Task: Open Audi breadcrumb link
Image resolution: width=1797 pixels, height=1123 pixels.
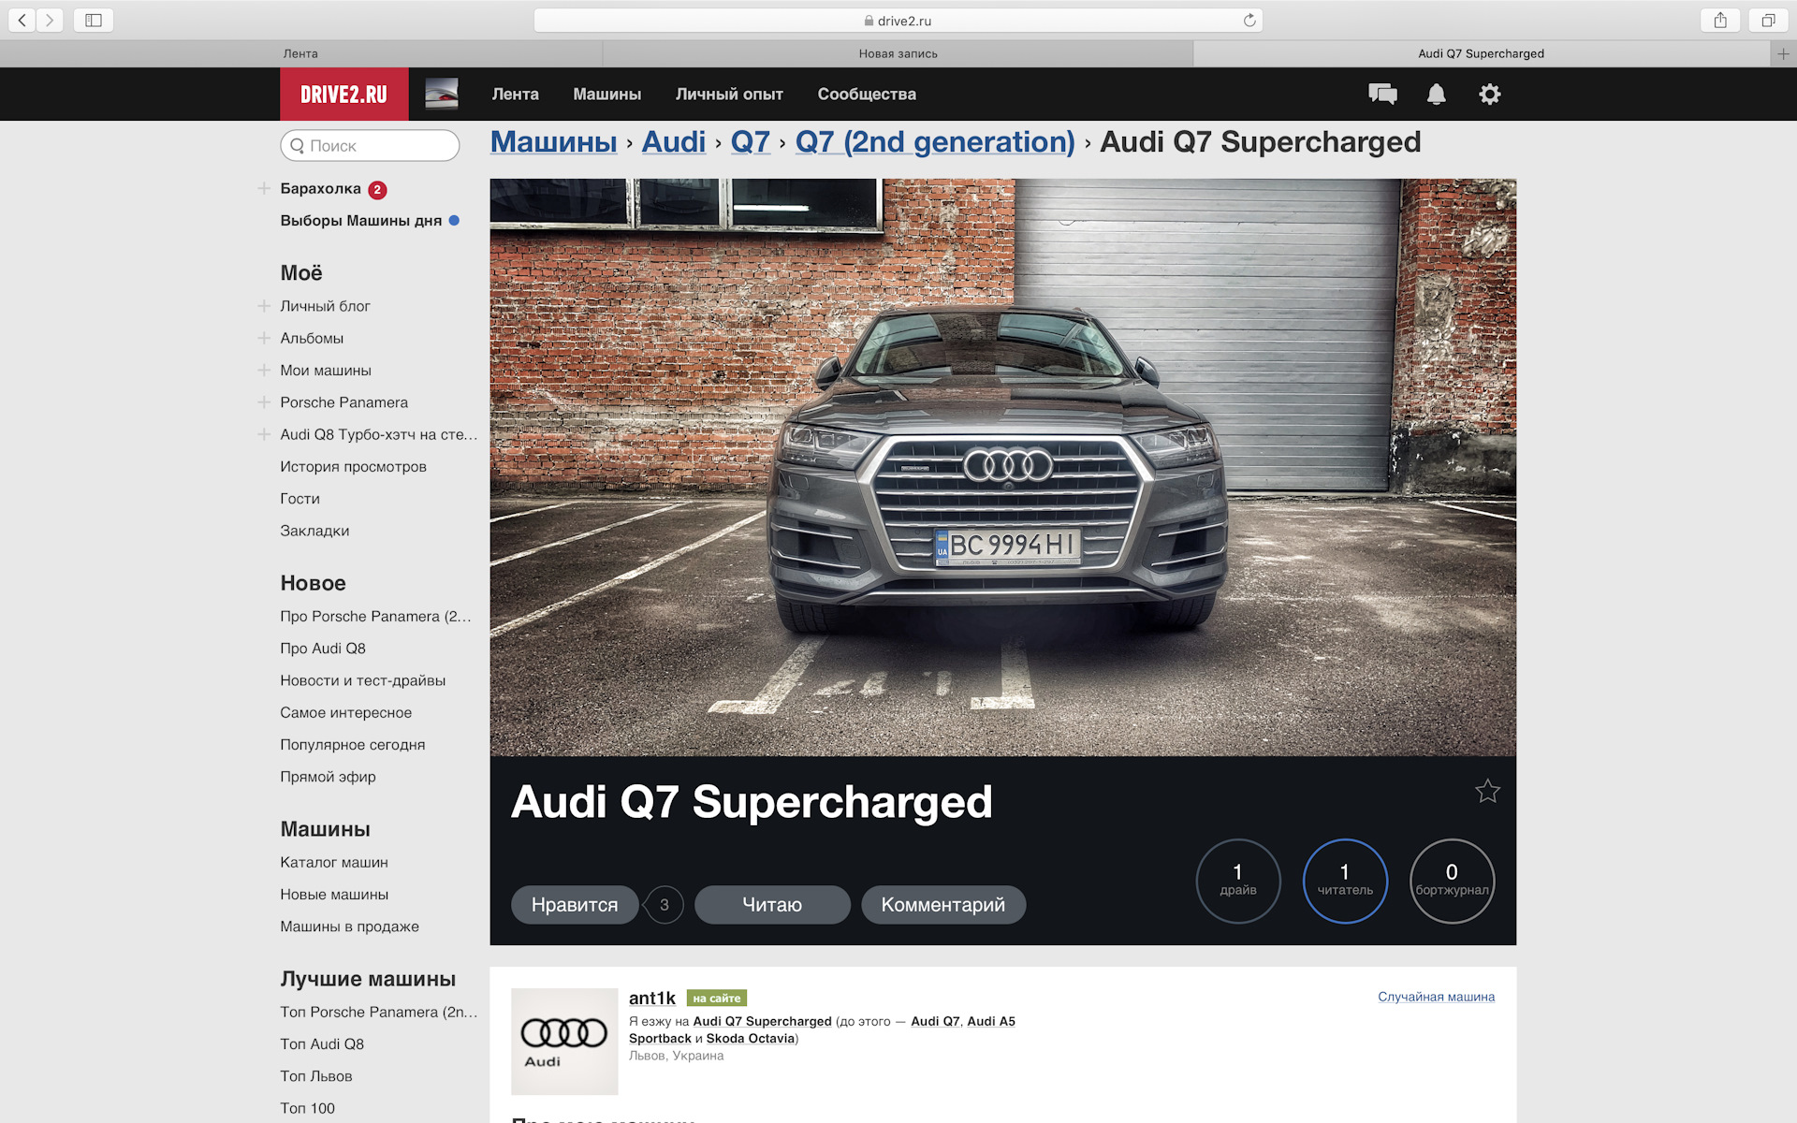Action: [673, 142]
